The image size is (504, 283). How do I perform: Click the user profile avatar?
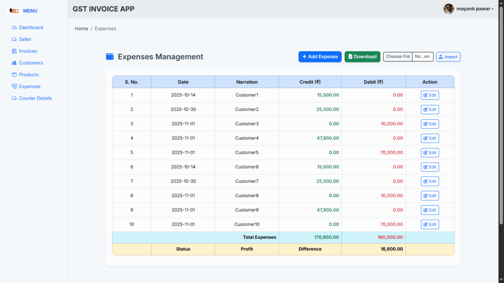pyautogui.click(x=448, y=9)
